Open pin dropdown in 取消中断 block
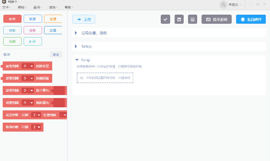 (37, 127)
